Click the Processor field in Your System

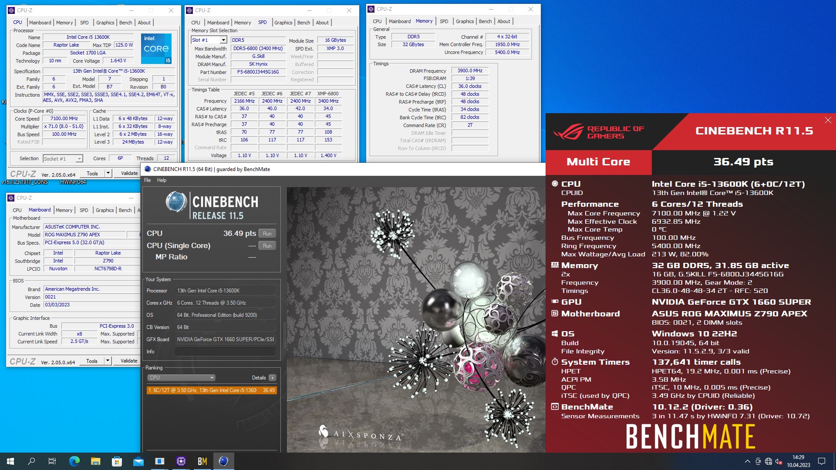[x=226, y=291]
